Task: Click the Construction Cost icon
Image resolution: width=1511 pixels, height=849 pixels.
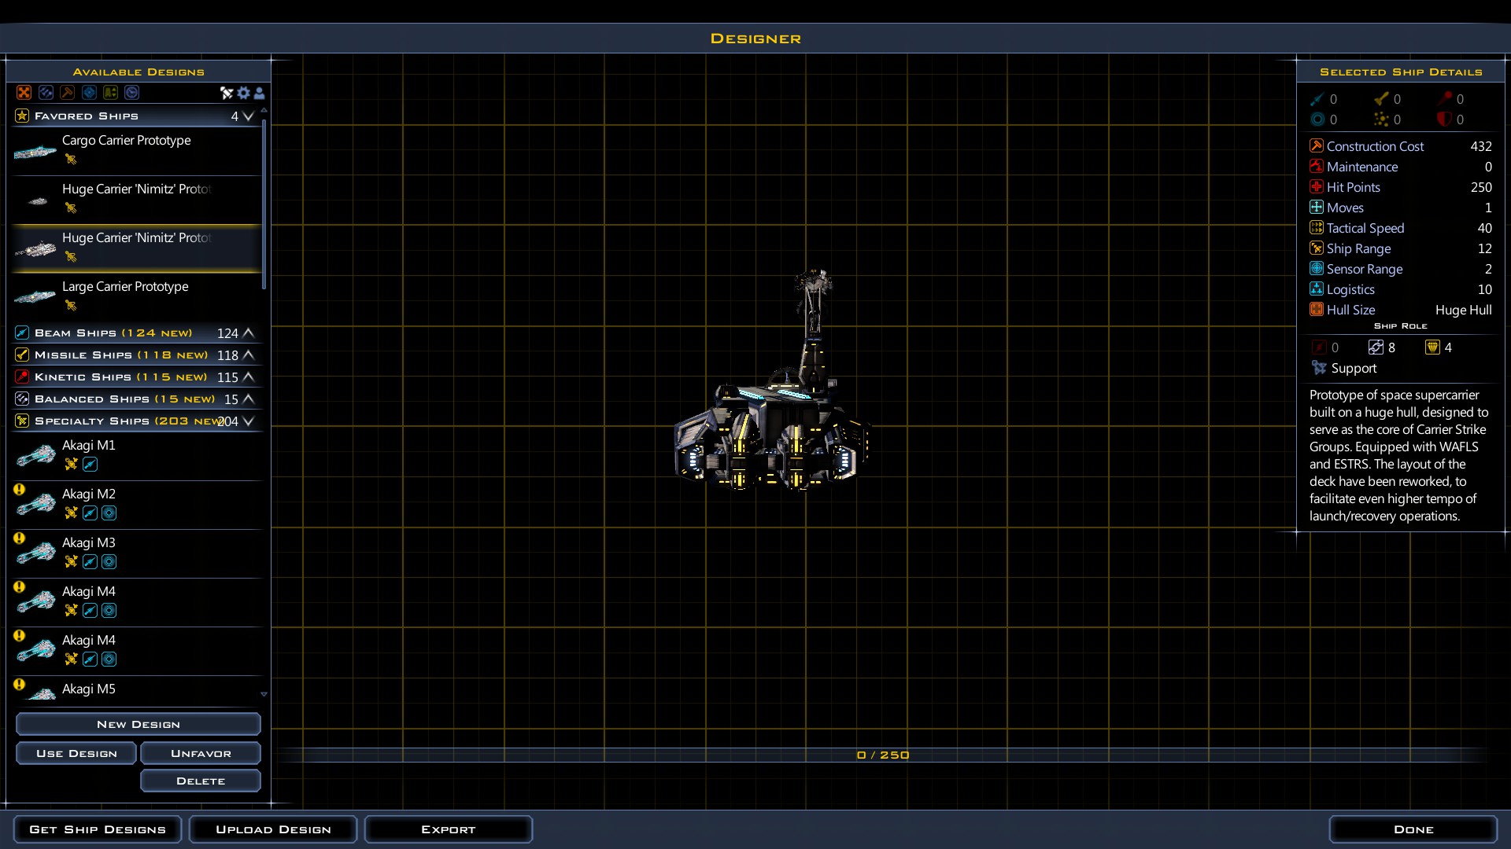Action: coord(1317,146)
